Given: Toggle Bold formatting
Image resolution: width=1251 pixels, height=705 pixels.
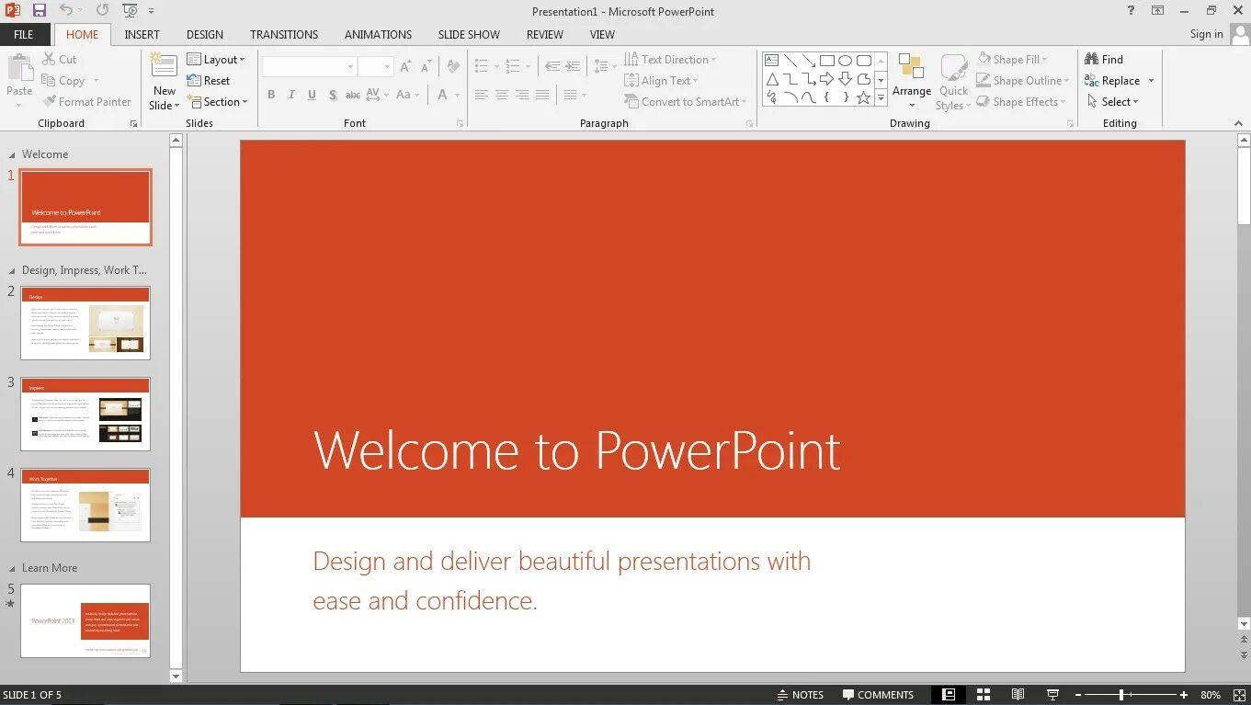Looking at the screenshot, I should tap(271, 95).
